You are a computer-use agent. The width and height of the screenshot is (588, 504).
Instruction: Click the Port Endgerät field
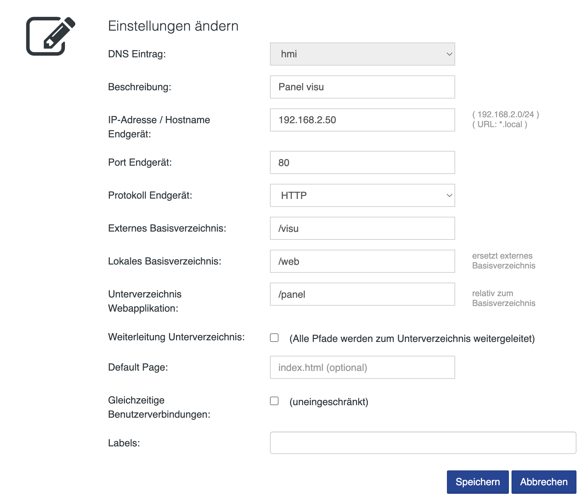pos(362,162)
